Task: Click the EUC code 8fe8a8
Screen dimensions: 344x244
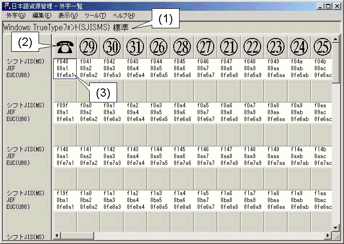Action: point(229,207)
